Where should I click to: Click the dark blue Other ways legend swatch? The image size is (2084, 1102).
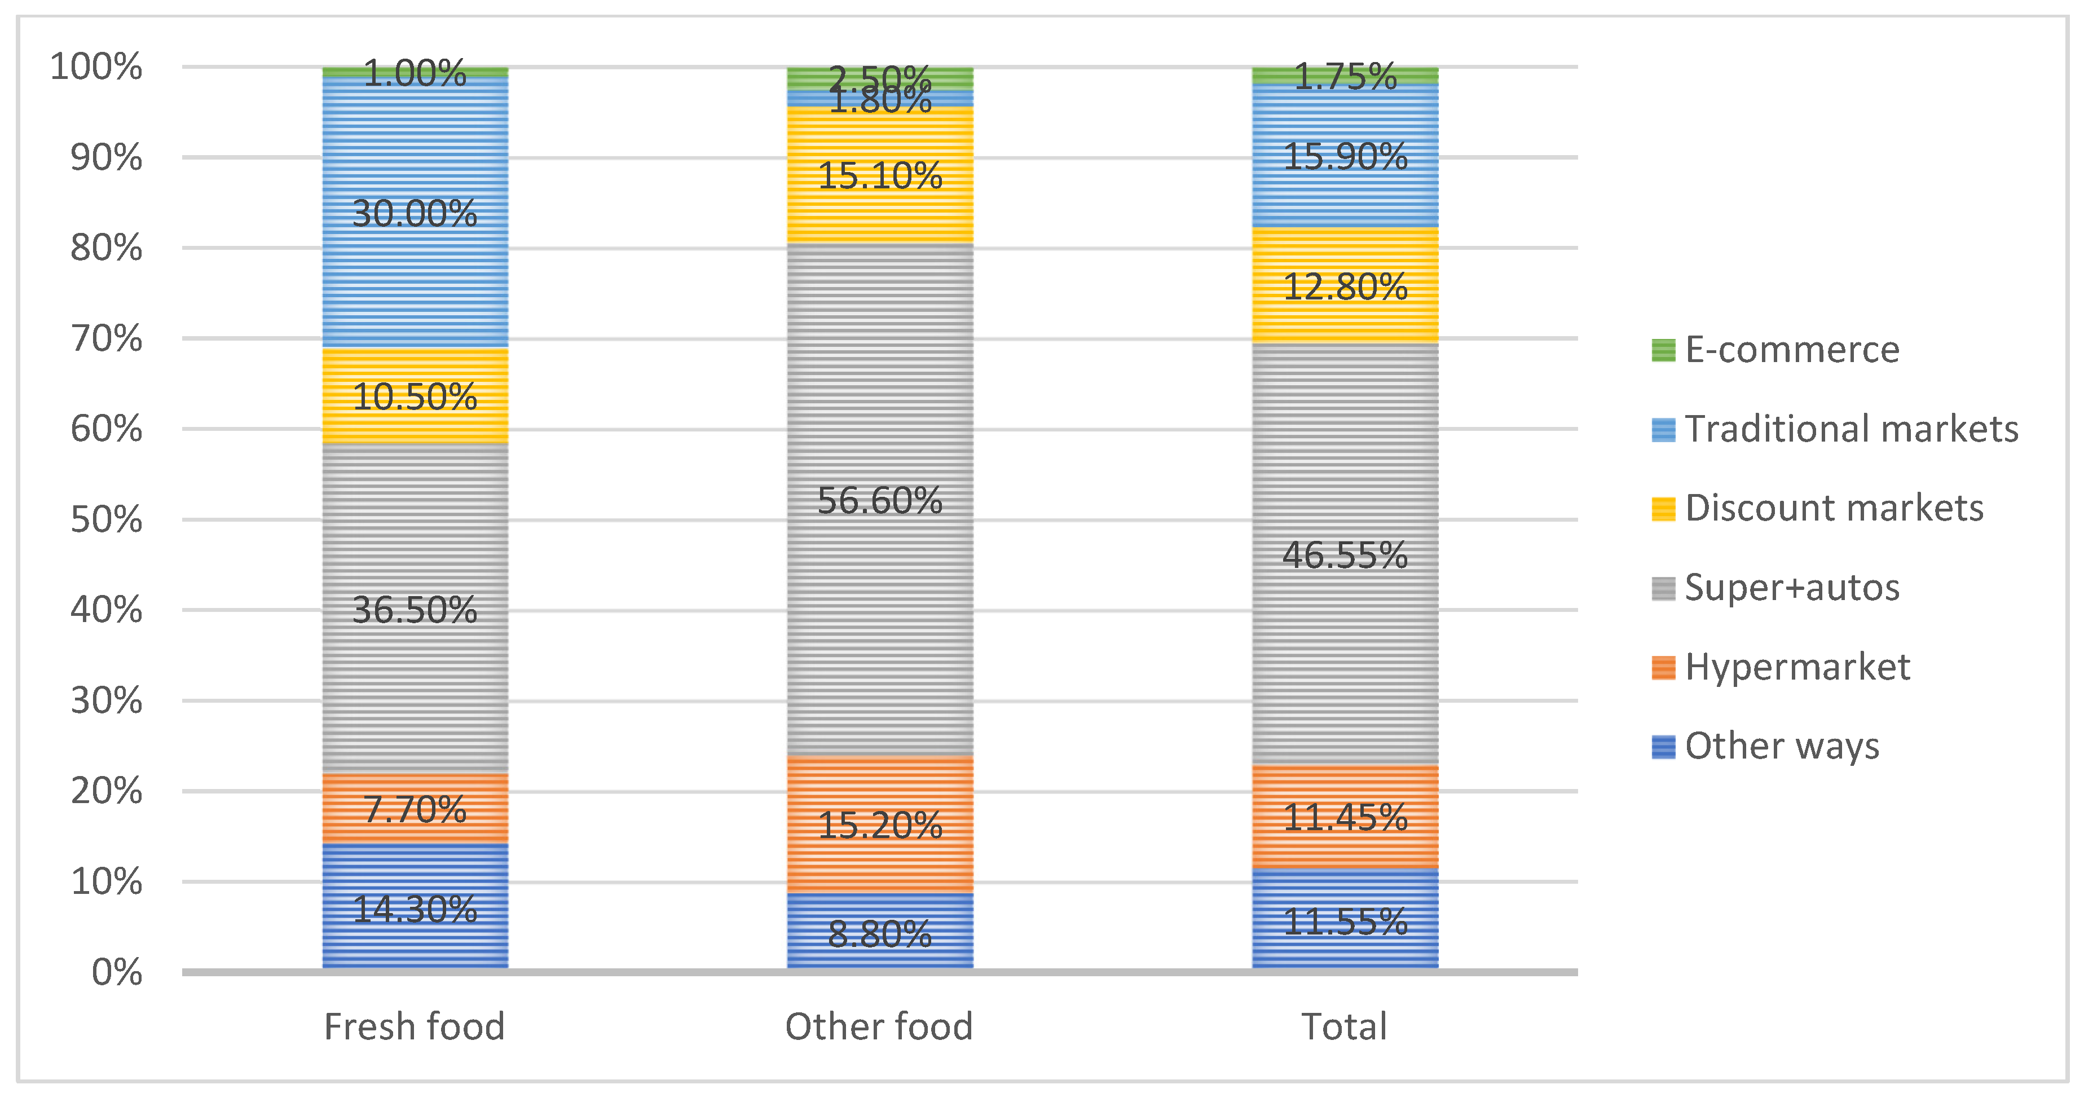coord(1663,747)
